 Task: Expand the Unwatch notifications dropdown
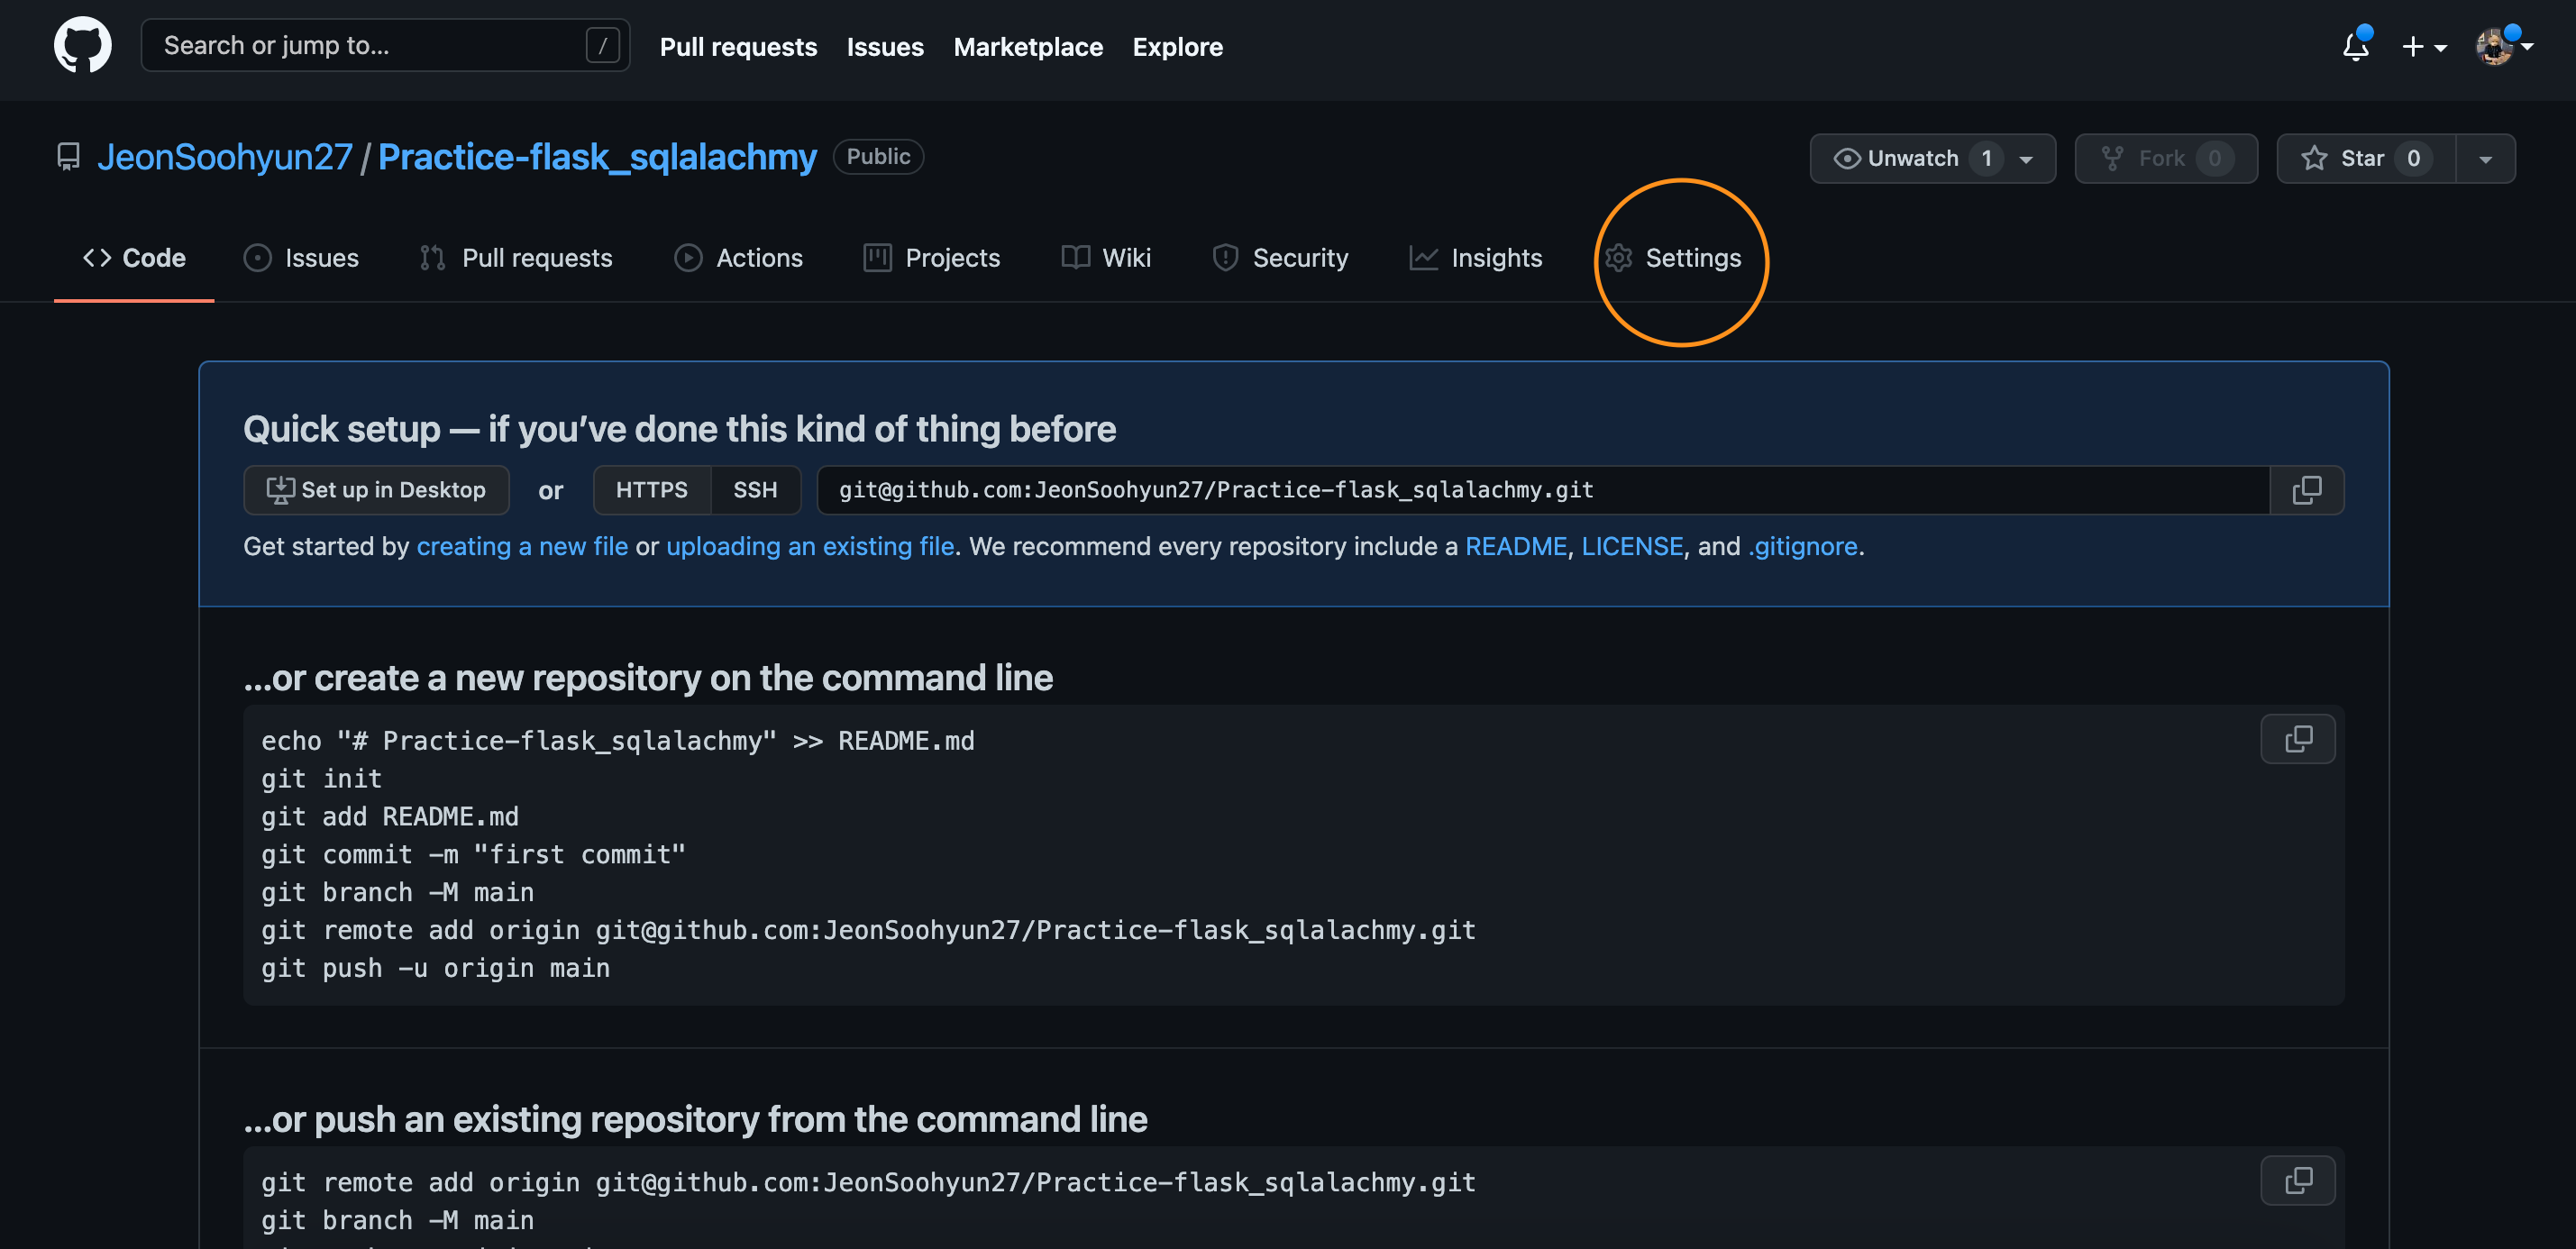click(x=2026, y=159)
